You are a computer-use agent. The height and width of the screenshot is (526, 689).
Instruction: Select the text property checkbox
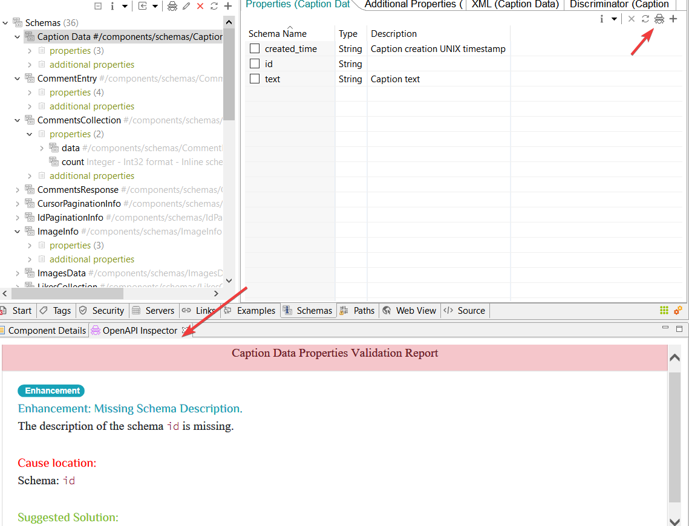tap(255, 79)
